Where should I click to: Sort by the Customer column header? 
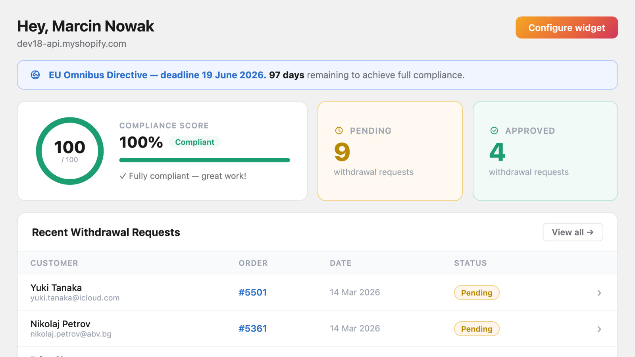click(x=54, y=263)
